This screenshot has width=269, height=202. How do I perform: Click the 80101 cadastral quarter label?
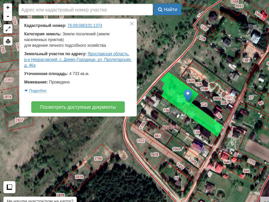(x=168, y=127)
